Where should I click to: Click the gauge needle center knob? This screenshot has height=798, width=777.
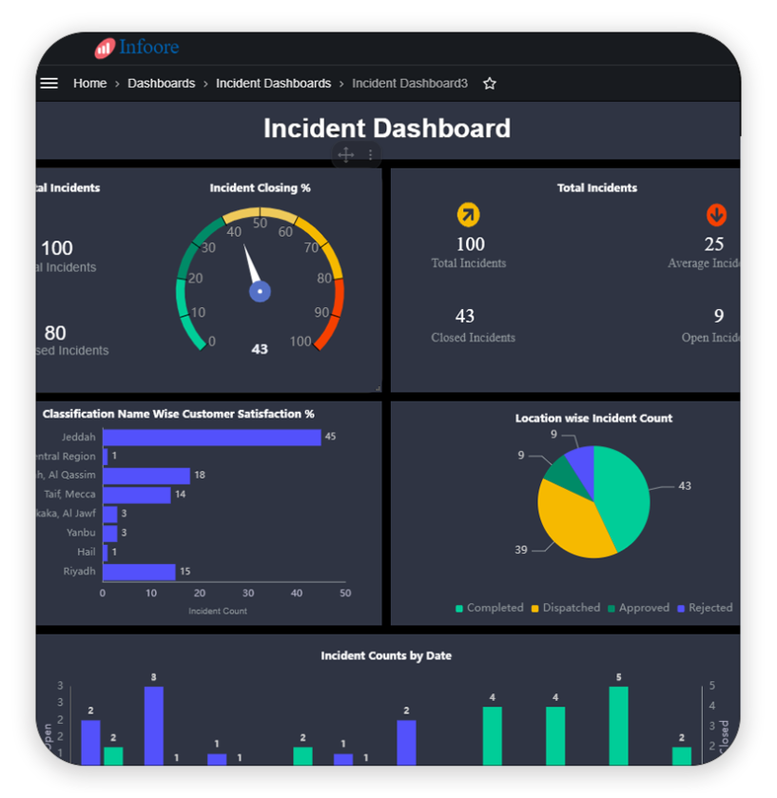pos(260,291)
